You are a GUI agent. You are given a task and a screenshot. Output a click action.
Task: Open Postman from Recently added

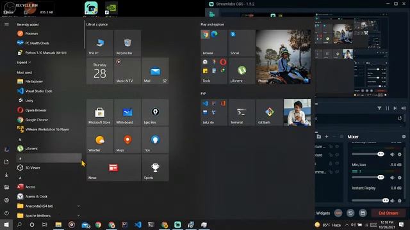[49, 33]
